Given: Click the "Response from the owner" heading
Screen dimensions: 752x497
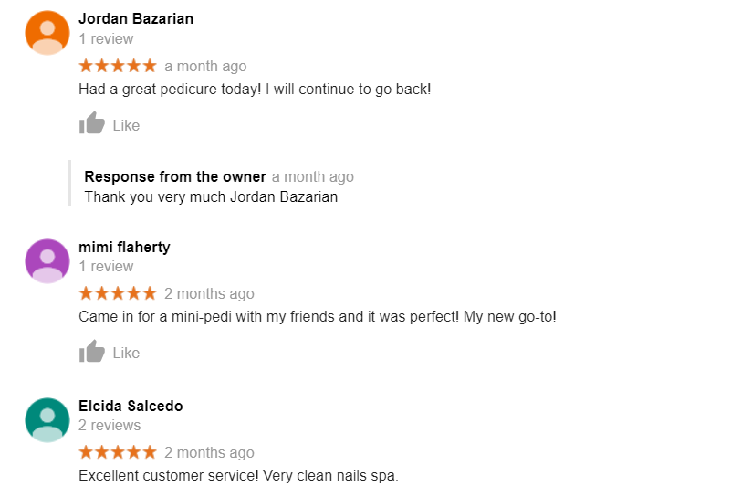Looking at the screenshot, I should [x=175, y=176].
